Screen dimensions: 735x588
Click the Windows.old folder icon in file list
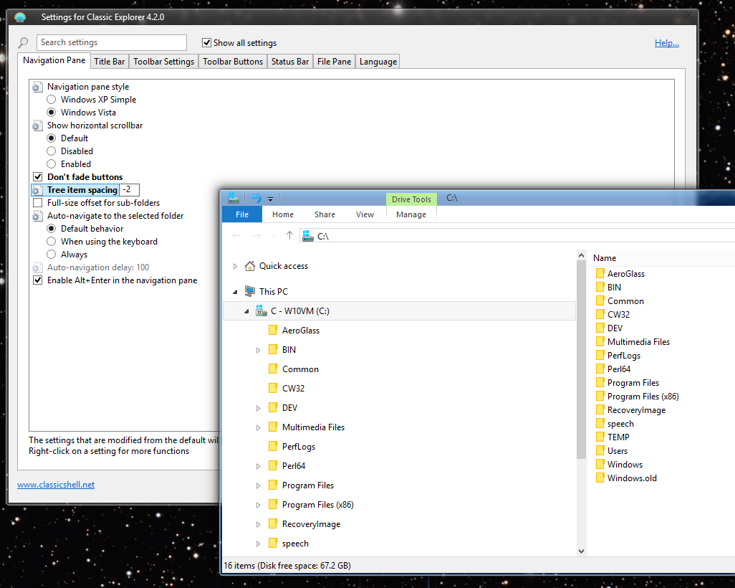[x=600, y=478]
